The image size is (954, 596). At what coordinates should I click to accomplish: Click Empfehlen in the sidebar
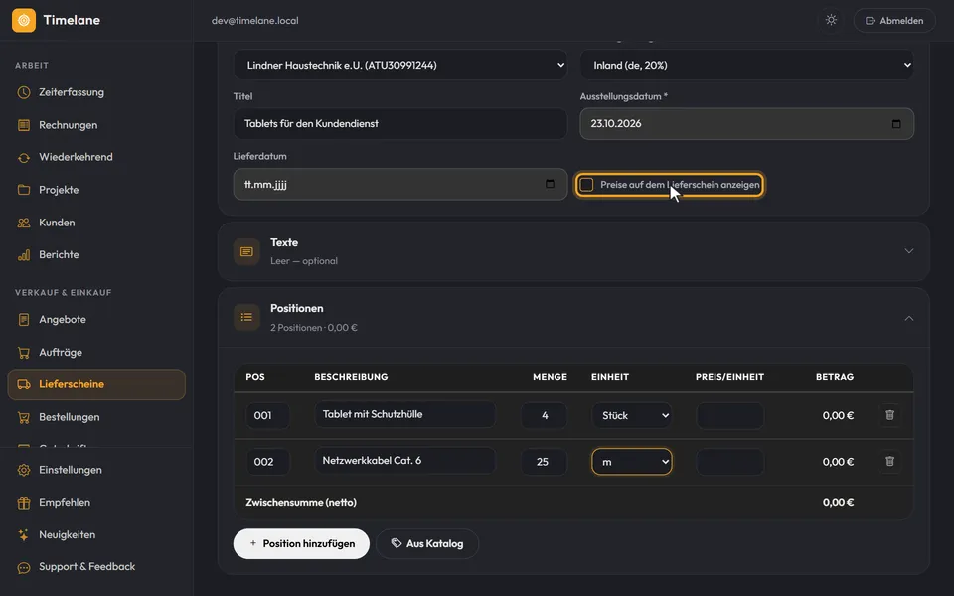click(x=96, y=503)
